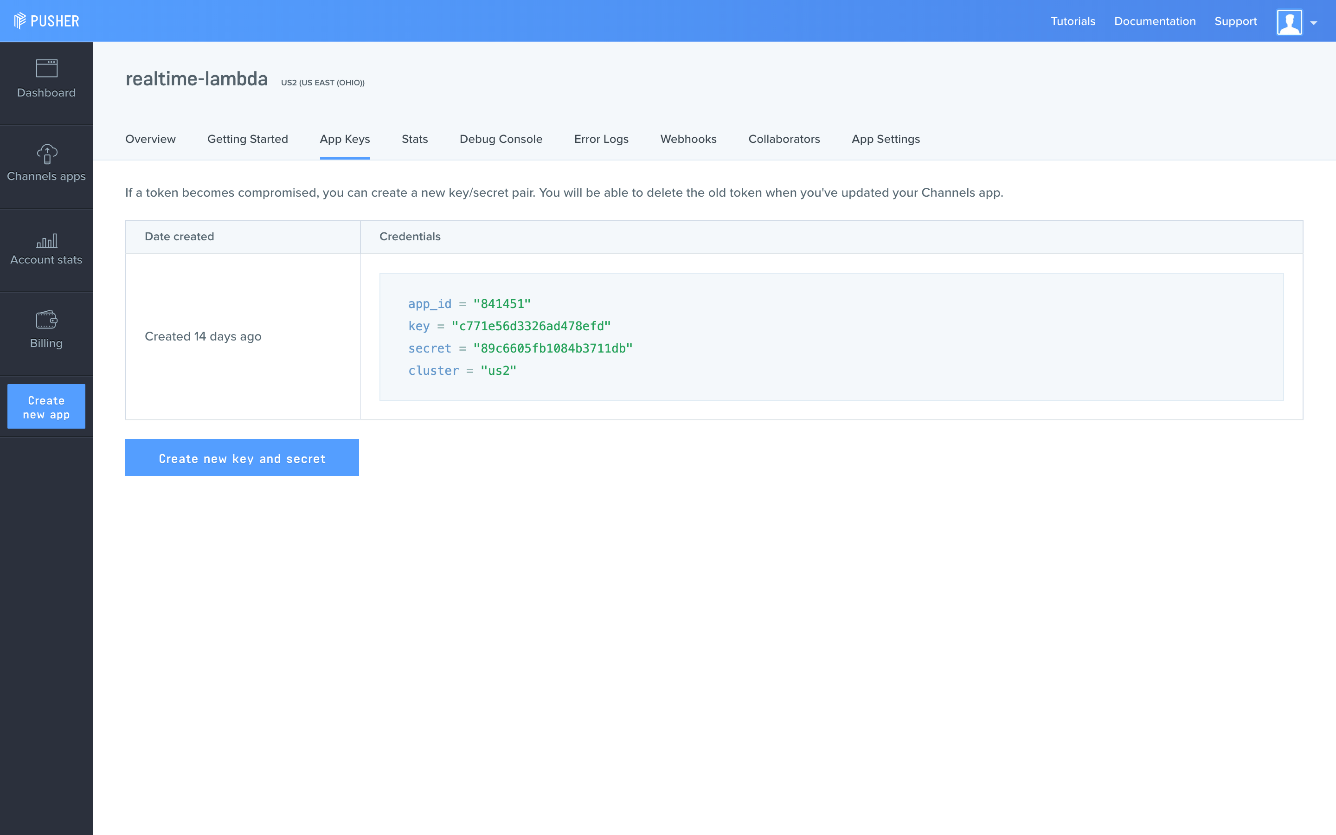Click the "Created 14 days ago" cell
Image resolution: width=1336 pixels, height=835 pixels.
click(243, 337)
